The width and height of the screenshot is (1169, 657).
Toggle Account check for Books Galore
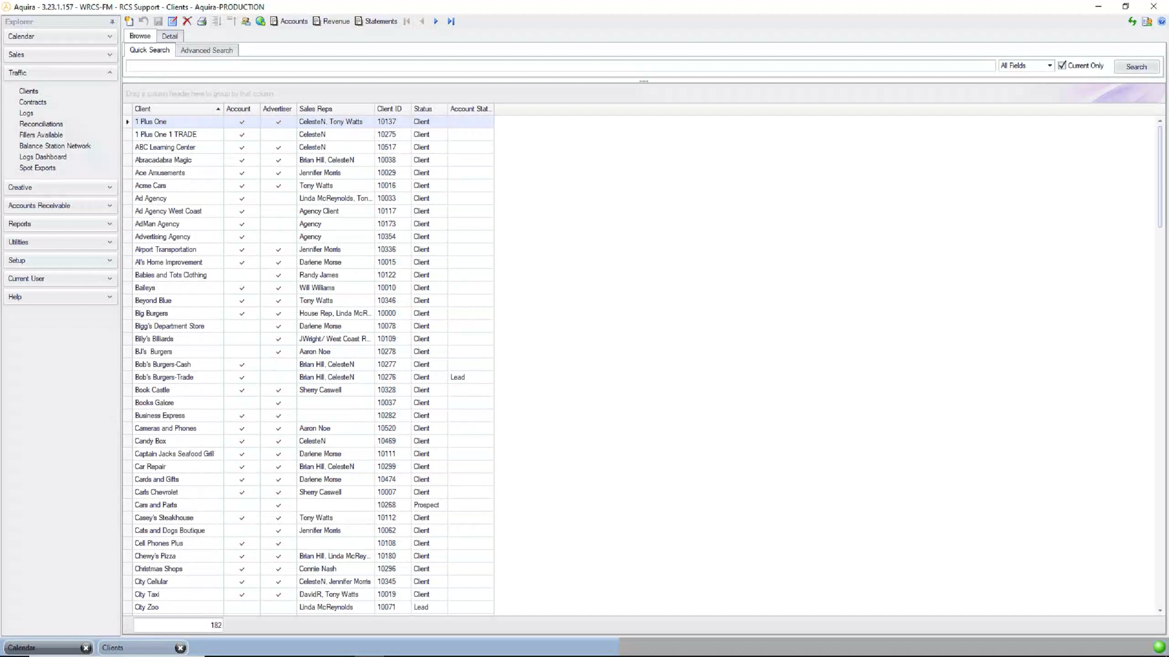(242, 403)
